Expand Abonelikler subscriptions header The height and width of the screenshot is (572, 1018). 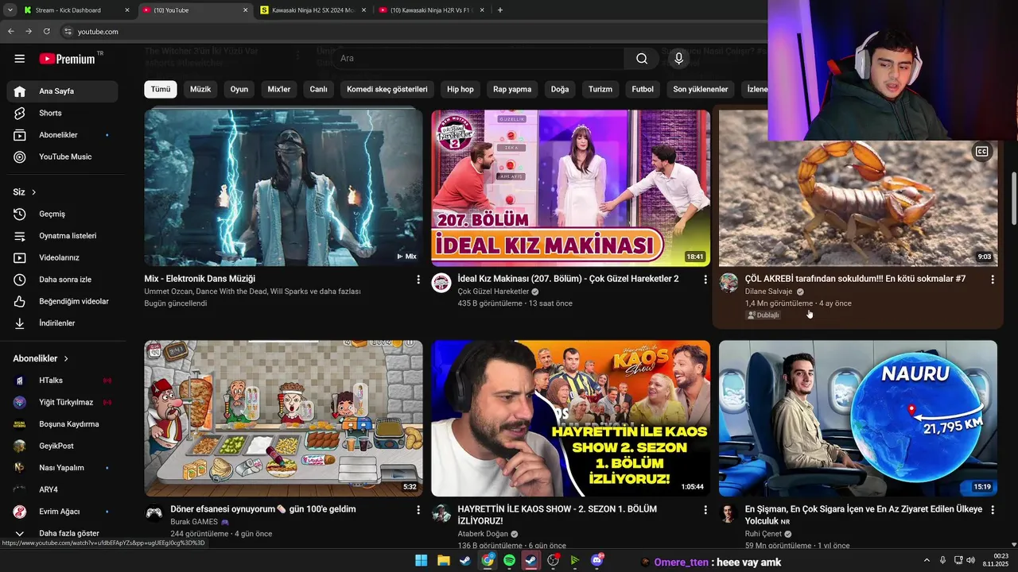[41, 359]
